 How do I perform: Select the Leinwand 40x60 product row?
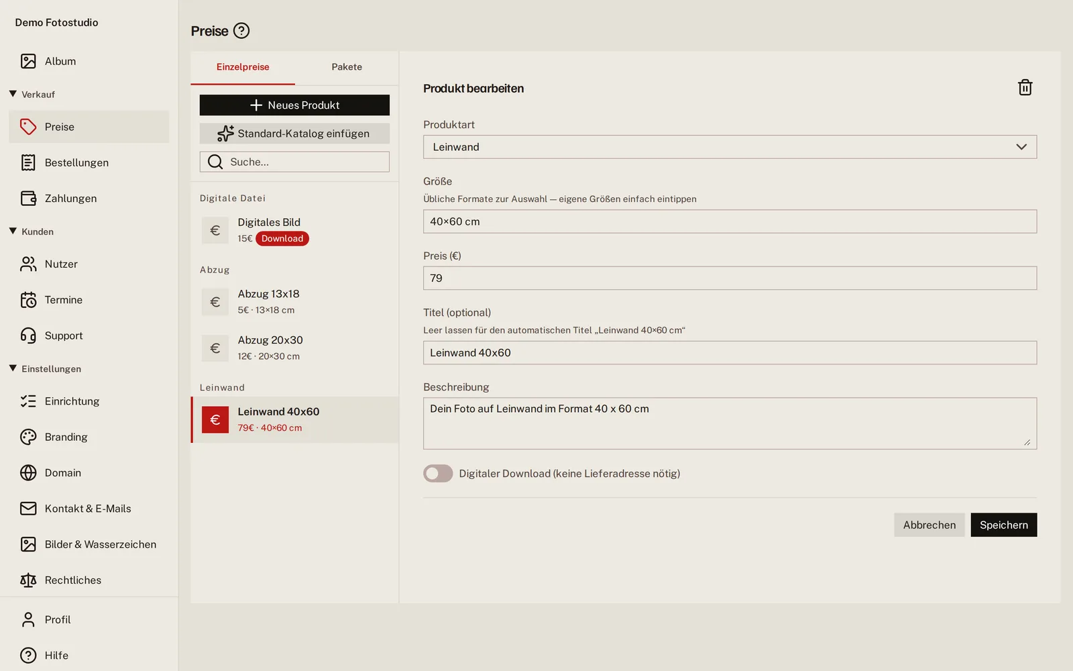click(x=294, y=419)
